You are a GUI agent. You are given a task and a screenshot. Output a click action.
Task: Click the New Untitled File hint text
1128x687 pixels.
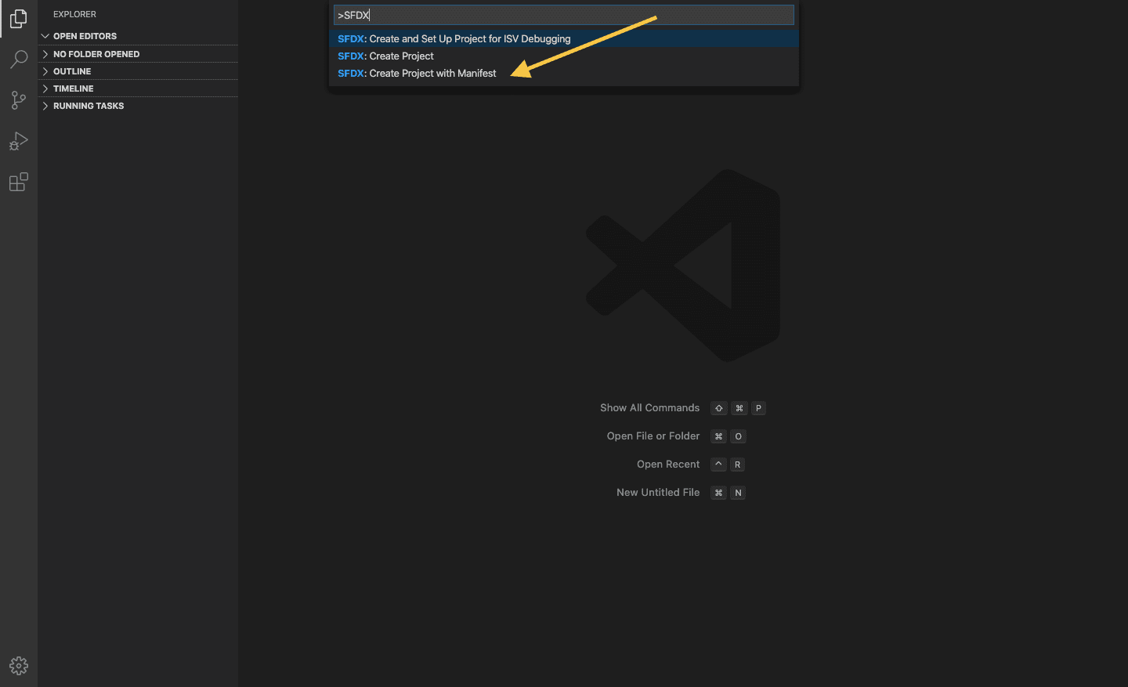658,493
